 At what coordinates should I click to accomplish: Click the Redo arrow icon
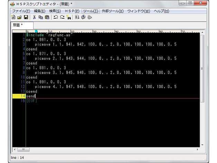[62, 17]
